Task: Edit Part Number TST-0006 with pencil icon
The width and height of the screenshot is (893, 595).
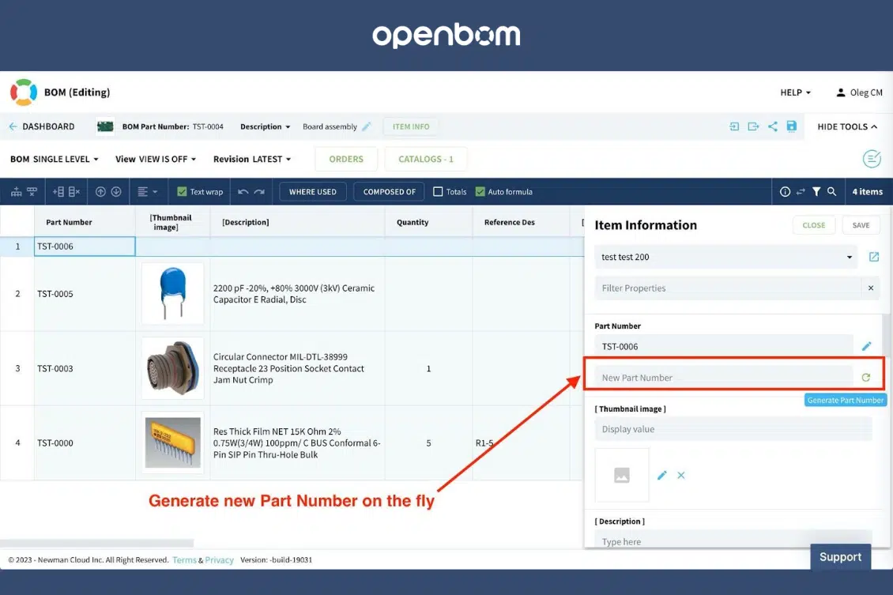Action: 867,346
